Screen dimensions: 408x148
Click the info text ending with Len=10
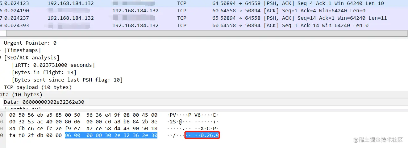tap(302, 3)
